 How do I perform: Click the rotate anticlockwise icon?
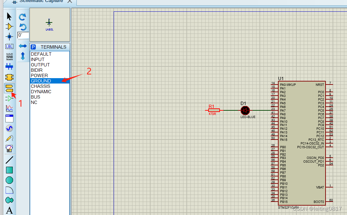click(x=23, y=27)
